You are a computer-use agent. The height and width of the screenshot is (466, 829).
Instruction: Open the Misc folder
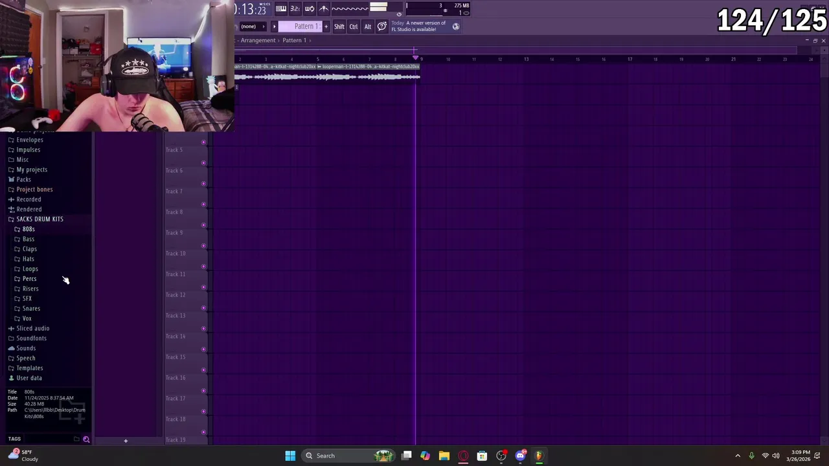tap(22, 160)
